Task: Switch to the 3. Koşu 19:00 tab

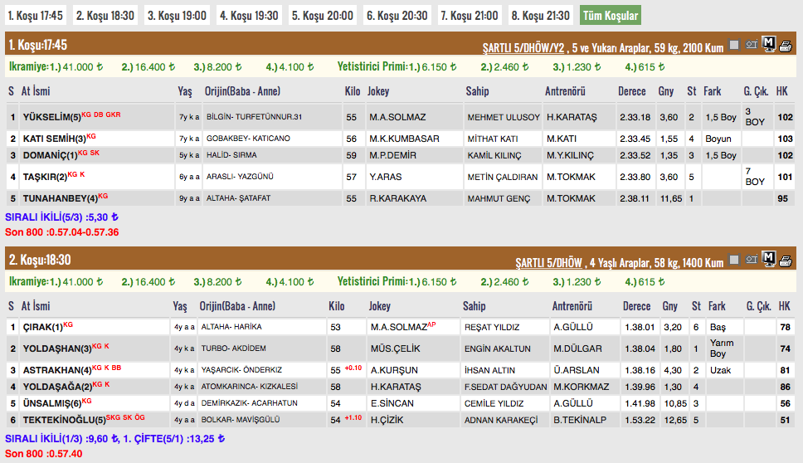Action: [x=177, y=16]
